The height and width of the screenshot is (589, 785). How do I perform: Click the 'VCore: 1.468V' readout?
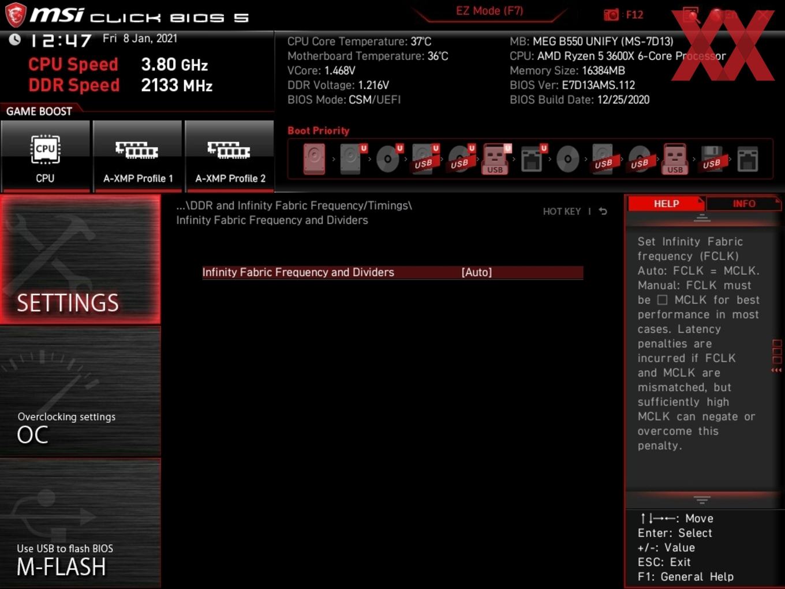(x=321, y=70)
